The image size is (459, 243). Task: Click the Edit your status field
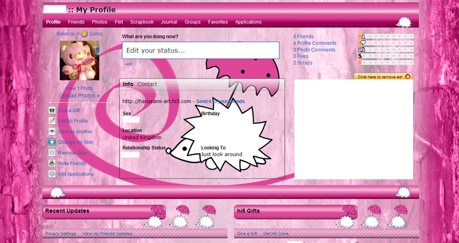[x=201, y=50]
